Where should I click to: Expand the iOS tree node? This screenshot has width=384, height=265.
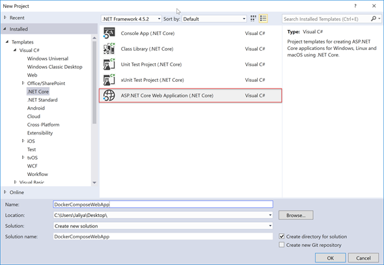(x=23, y=141)
